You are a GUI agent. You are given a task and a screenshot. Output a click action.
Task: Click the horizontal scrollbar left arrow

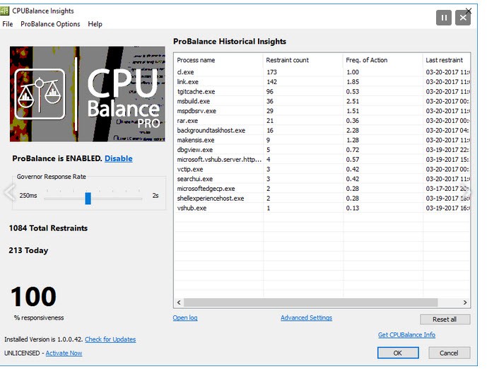tap(179, 303)
